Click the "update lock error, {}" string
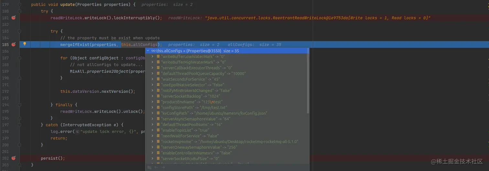This screenshot has width=489, height=171. click(108, 131)
